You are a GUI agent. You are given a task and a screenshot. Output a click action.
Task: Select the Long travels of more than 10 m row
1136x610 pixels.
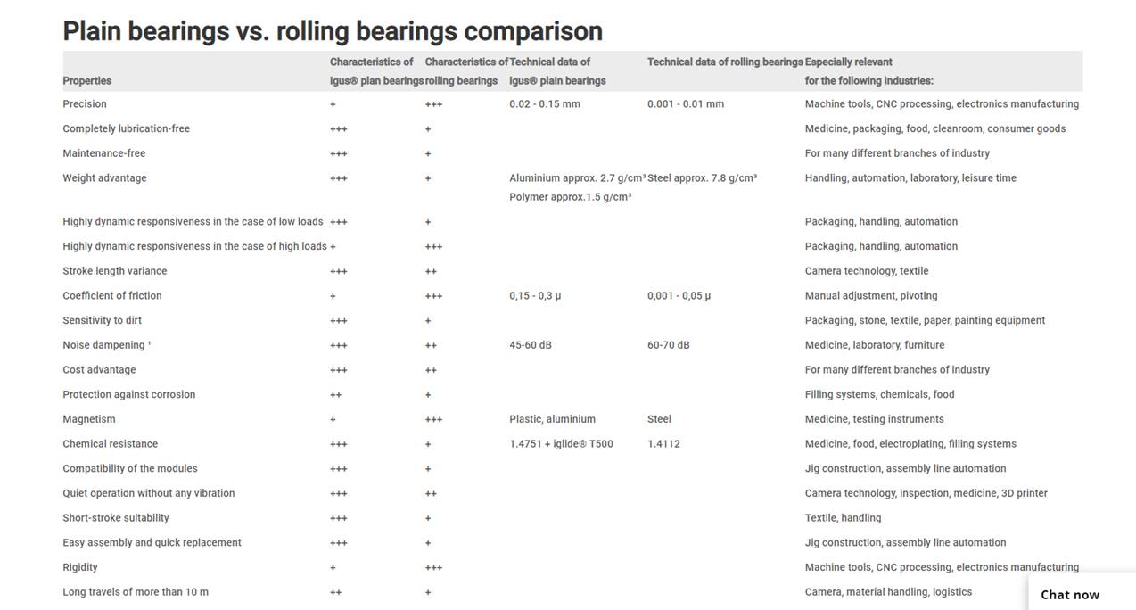pos(136,592)
